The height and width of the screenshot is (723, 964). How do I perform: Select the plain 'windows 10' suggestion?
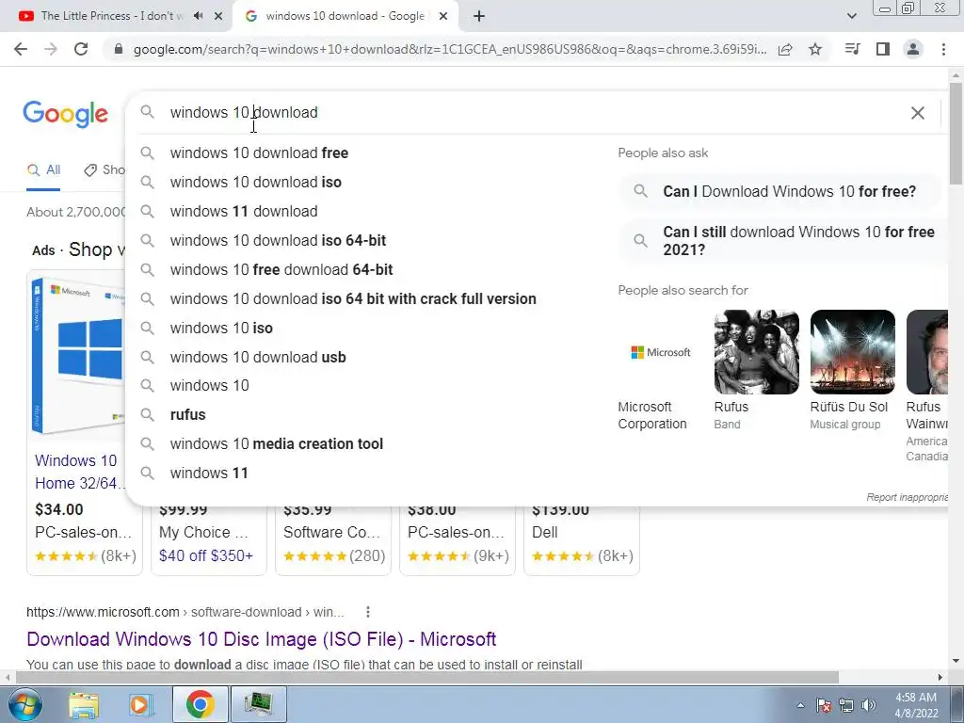(209, 385)
